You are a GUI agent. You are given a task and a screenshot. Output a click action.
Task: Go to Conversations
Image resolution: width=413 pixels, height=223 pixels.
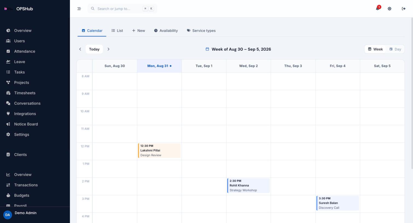point(35,103)
